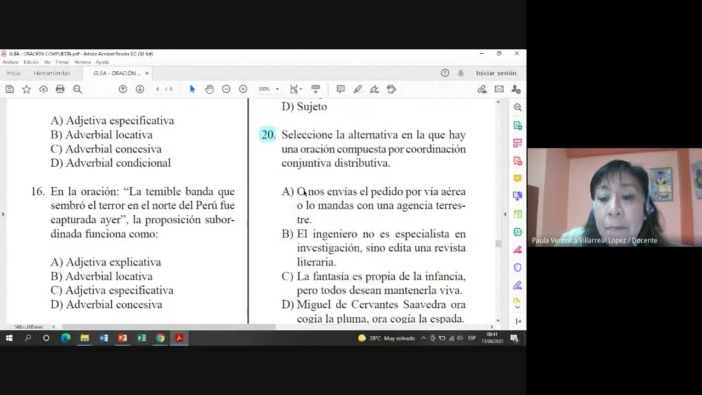
Task: Zoom in with the plus button
Action: [x=243, y=89]
